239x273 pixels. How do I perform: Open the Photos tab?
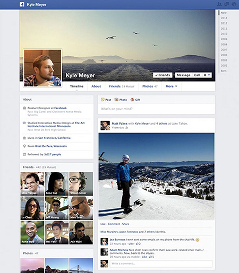pos(150,86)
